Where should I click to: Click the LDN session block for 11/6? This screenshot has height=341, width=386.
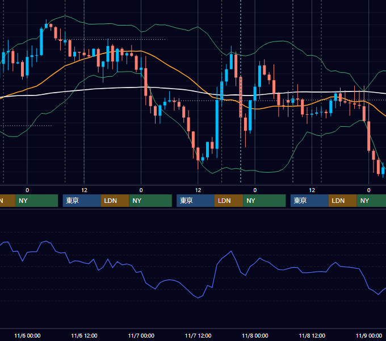click(x=115, y=201)
